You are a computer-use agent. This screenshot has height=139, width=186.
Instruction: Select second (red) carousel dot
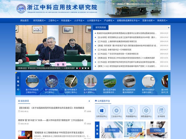coord(80,68)
